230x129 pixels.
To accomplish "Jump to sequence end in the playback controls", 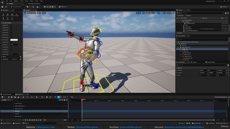I will 41,120.
